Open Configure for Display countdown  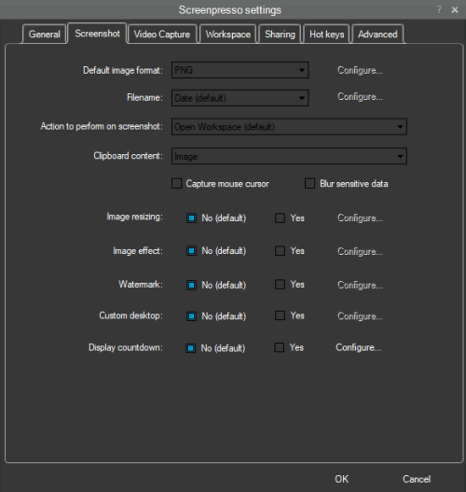[359, 347]
